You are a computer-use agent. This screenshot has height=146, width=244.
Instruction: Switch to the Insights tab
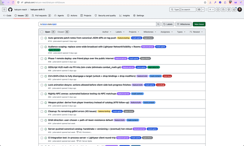(x=124, y=15)
